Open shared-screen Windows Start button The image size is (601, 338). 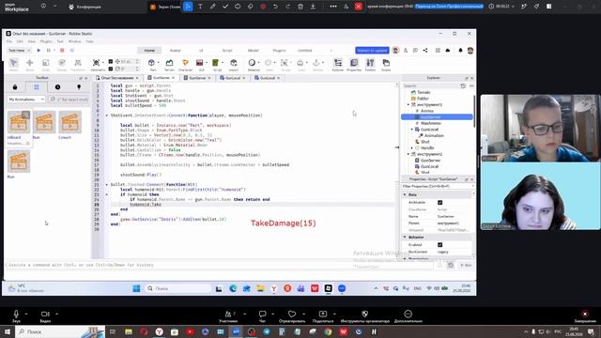click(136, 288)
